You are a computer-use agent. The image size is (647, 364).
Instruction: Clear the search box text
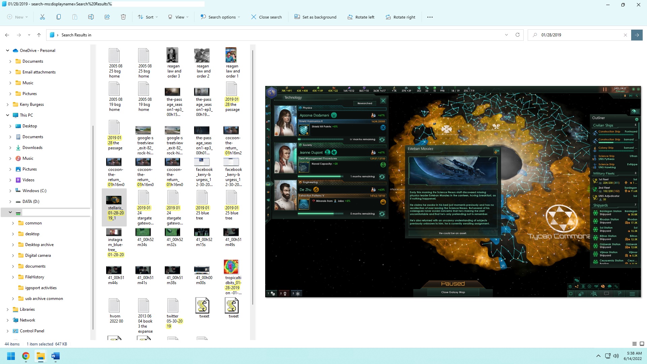pos(625,35)
